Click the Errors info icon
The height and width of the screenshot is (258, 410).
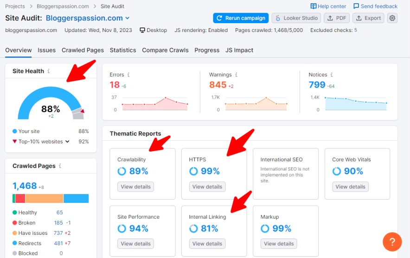coord(128,75)
